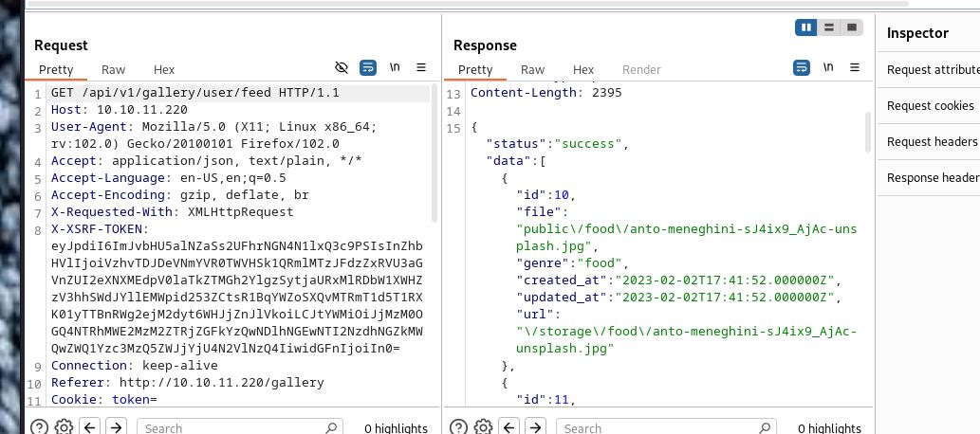The height and width of the screenshot is (434, 980).
Task: Go to next match in Request search
Action: coord(117,427)
